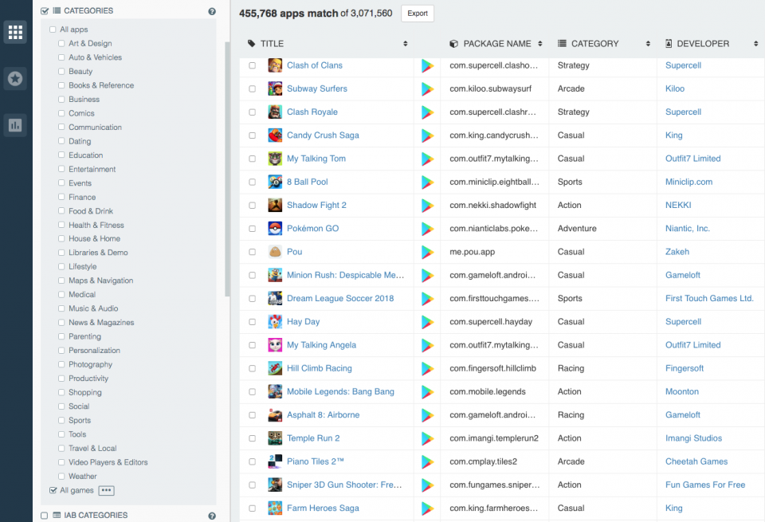Open Clash of Clans on Google Play
The width and height of the screenshot is (765, 522).
[428, 65]
